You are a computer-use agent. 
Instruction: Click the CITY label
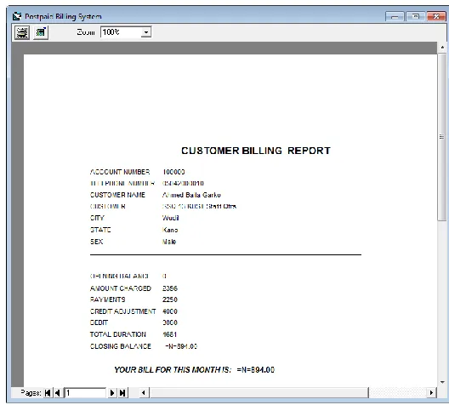97,218
